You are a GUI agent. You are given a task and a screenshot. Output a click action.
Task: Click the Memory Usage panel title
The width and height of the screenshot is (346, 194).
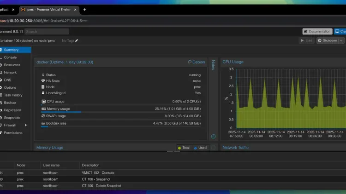(x=50, y=148)
